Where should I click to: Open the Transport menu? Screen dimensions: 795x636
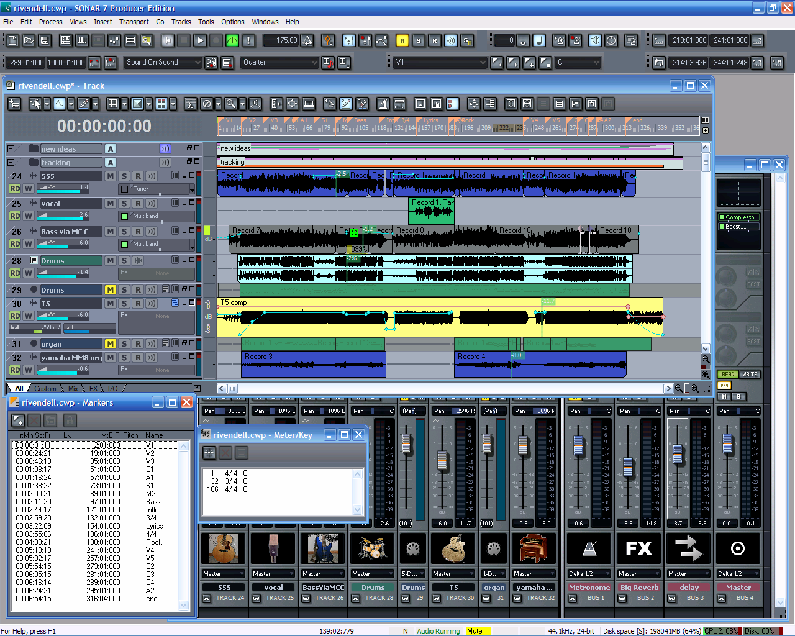[134, 22]
